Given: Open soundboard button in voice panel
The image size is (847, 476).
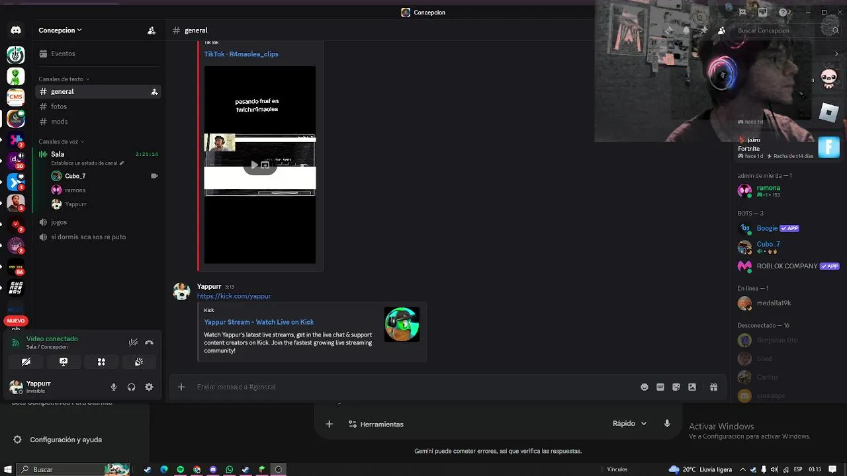Looking at the screenshot, I should 139,362.
